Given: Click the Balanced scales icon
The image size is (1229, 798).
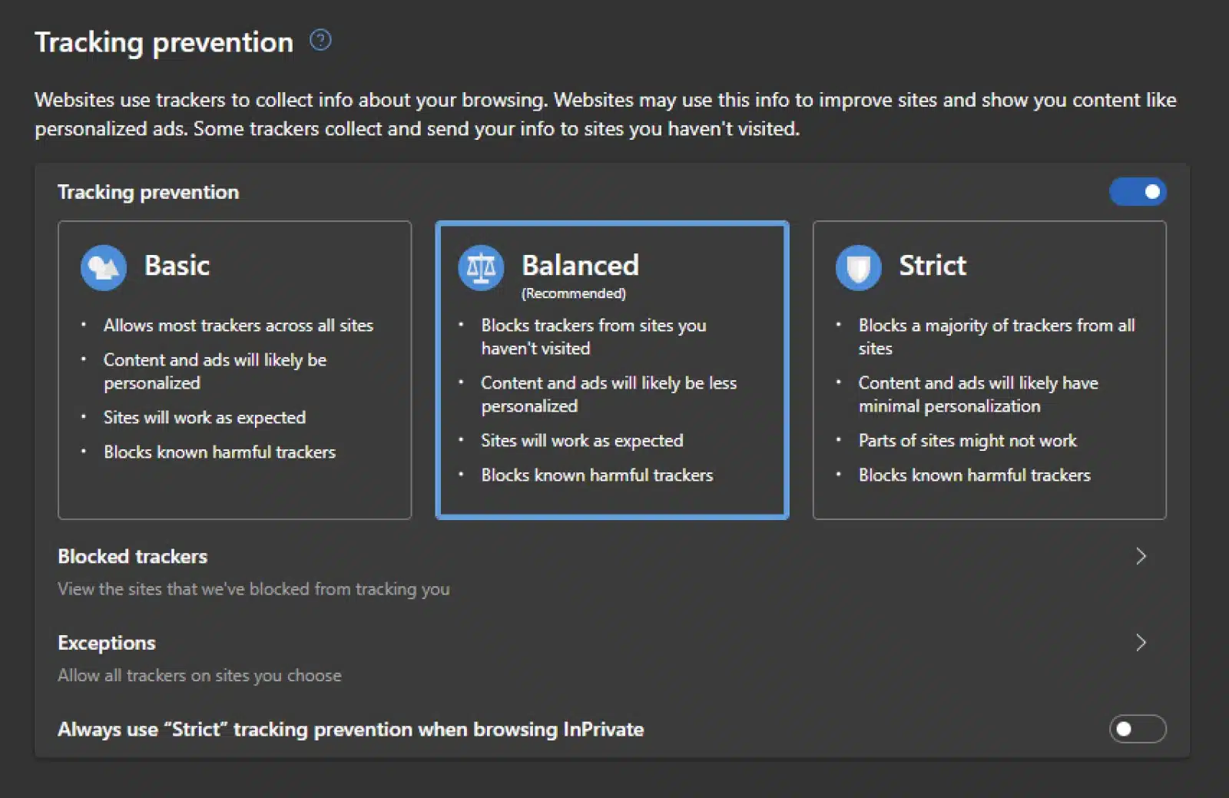Looking at the screenshot, I should click(x=480, y=267).
